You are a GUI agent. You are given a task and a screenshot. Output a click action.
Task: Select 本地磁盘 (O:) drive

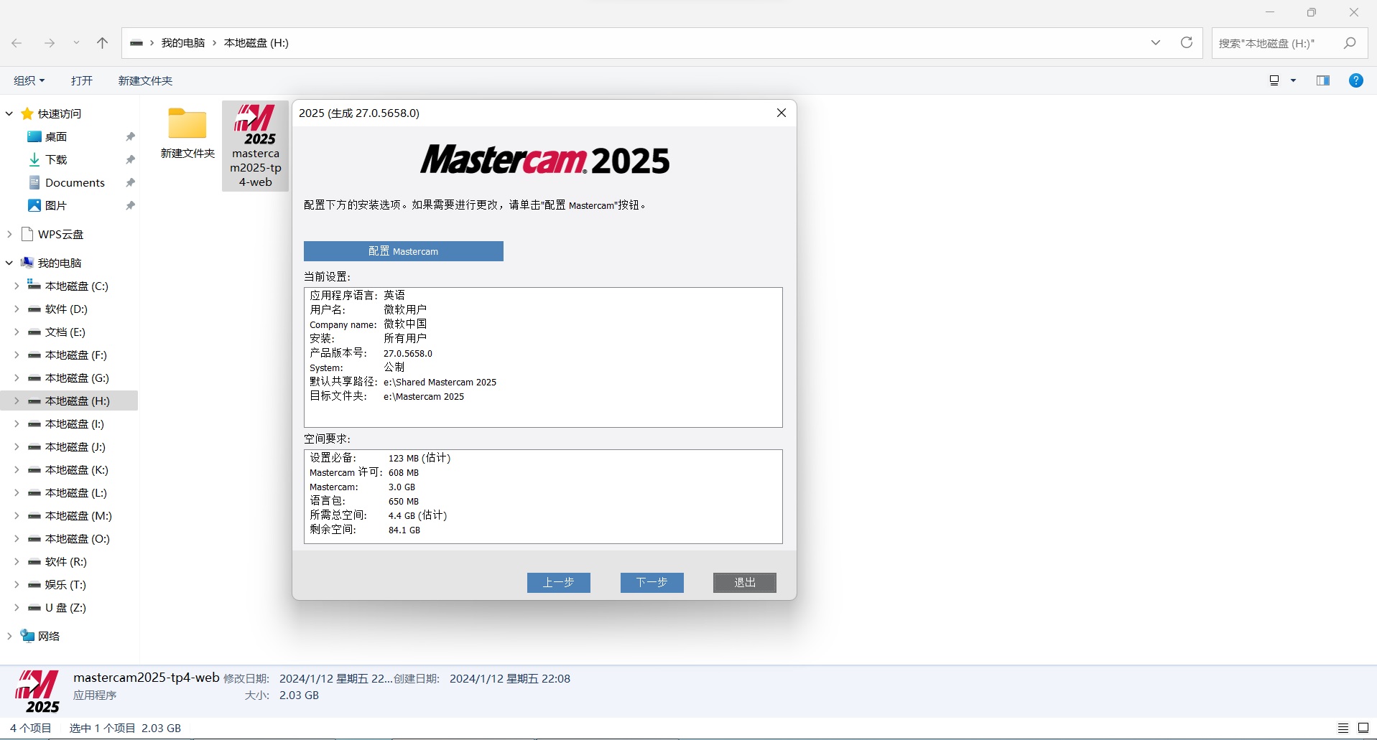(77, 538)
